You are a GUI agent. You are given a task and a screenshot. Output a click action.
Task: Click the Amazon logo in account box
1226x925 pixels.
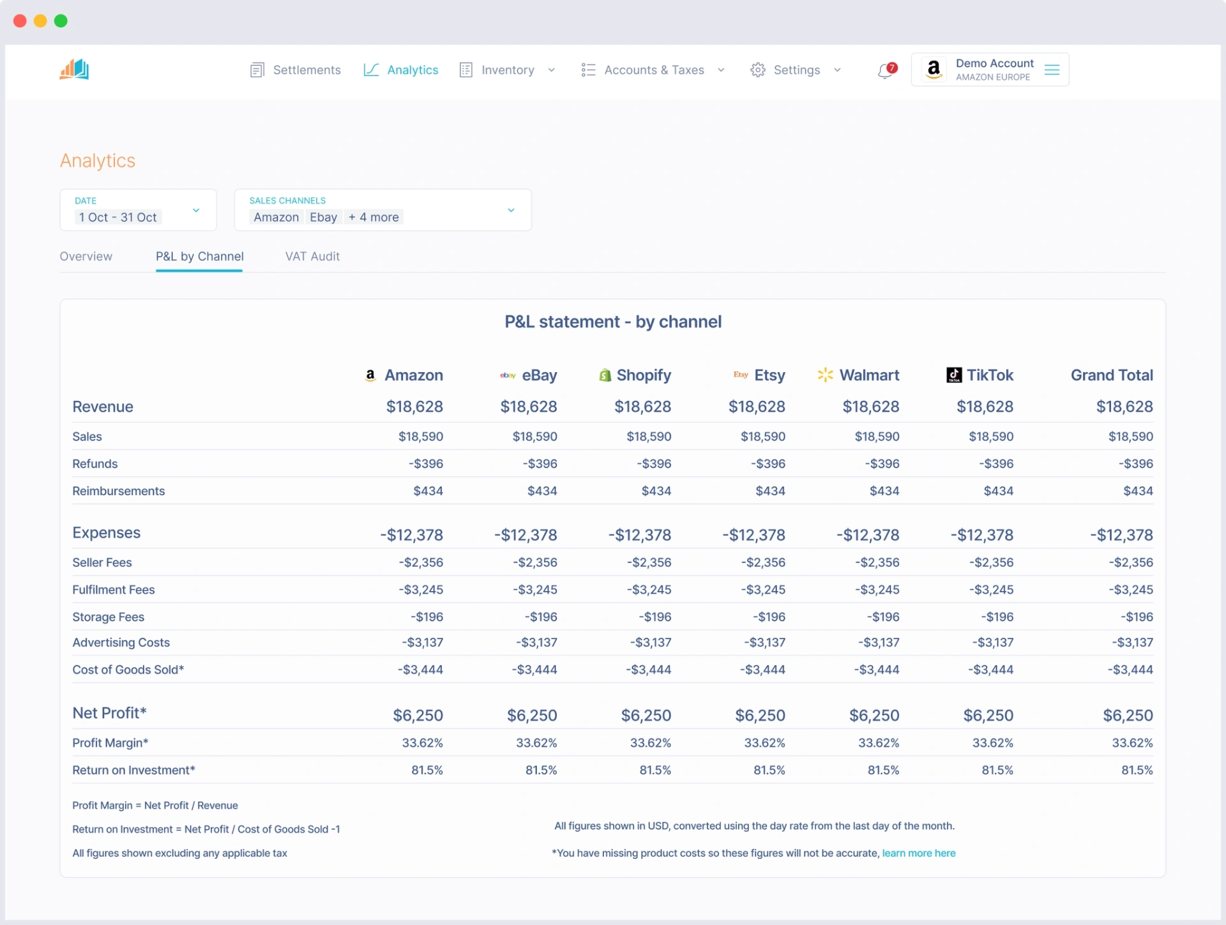pos(934,69)
